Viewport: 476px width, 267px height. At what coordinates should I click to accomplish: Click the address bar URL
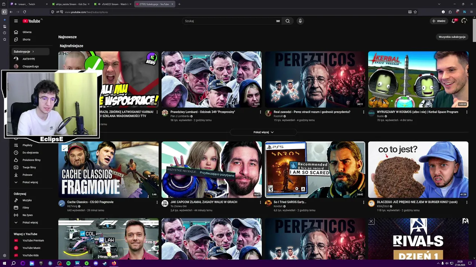86,12
